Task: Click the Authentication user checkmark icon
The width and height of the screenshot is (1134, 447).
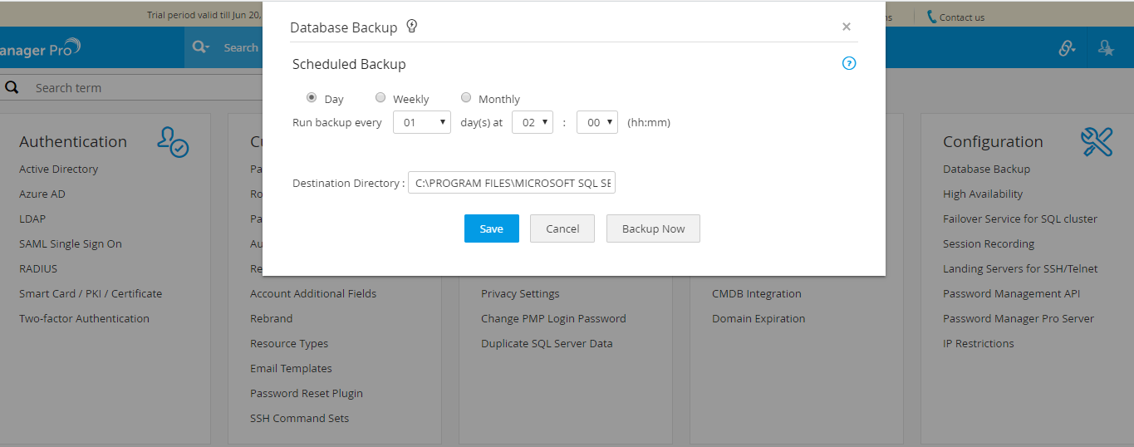Action: pos(173,142)
